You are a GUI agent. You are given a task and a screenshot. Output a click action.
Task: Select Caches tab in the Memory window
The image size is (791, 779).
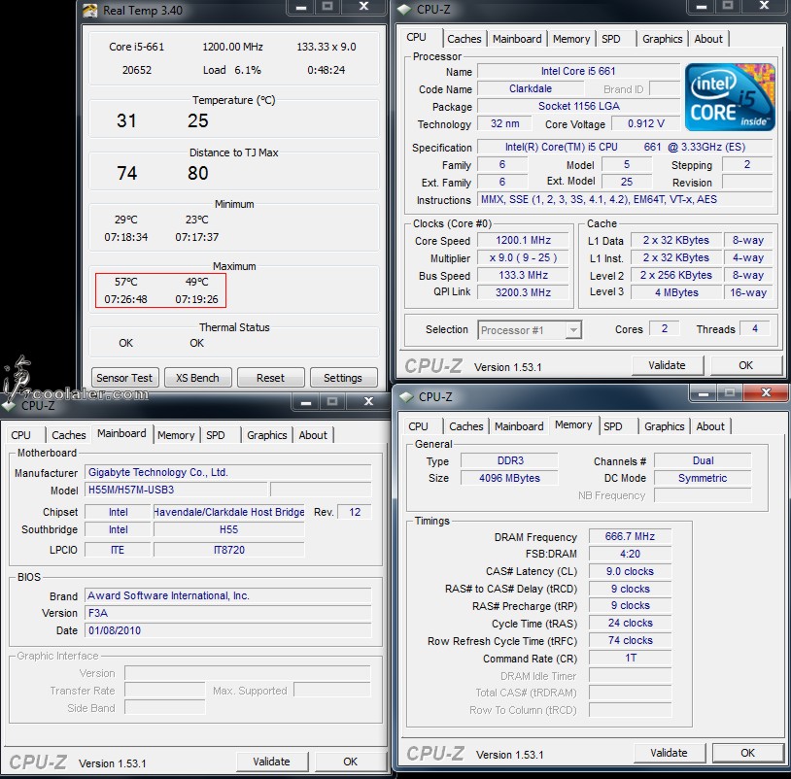(466, 426)
